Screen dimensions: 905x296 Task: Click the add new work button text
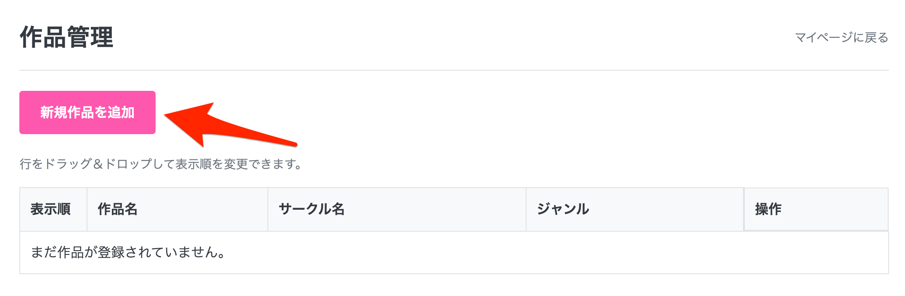coord(87,112)
